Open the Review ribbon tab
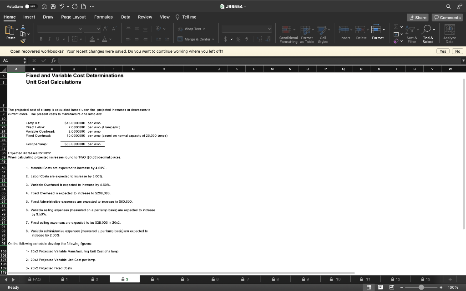The image size is (466, 291). click(145, 17)
